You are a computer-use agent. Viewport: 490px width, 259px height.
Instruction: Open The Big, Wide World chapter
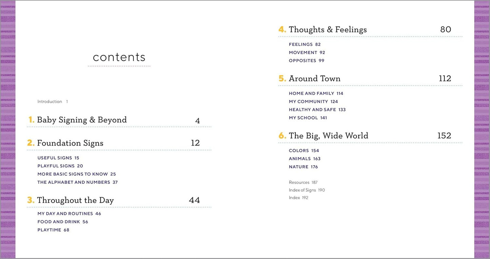click(x=328, y=136)
